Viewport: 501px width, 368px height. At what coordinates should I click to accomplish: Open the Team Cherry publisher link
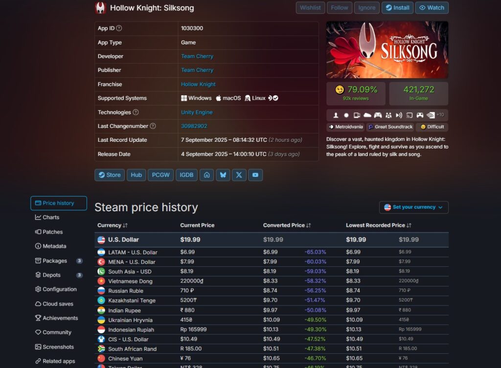197,70
